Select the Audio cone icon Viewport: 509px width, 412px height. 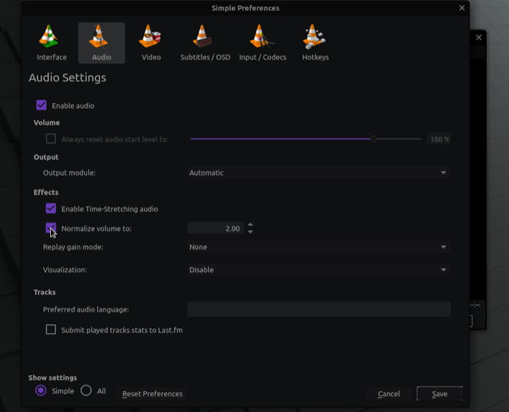98,36
